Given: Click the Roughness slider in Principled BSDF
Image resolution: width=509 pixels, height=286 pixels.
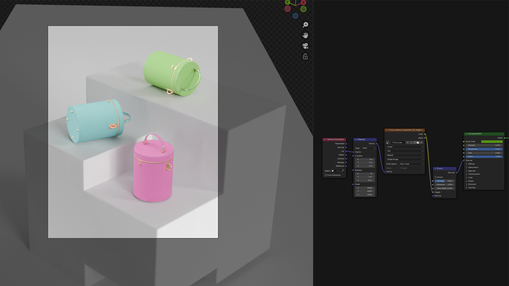Looking at the screenshot, I should coord(484,149).
